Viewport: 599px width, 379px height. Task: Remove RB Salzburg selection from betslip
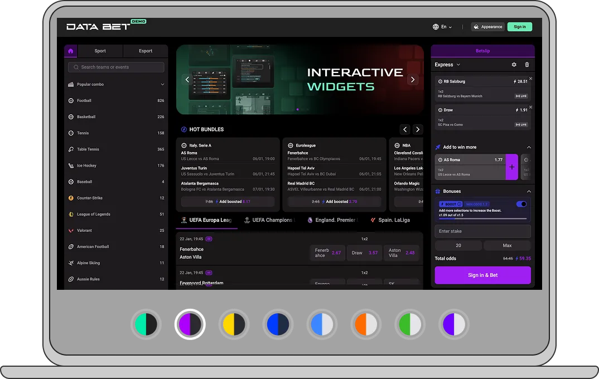click(x=530, y=79)
